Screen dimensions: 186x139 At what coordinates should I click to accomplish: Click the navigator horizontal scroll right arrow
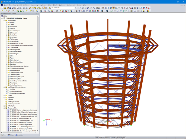(36, 133)
